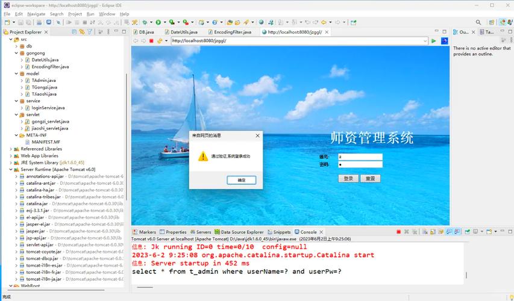The height and width of the screenshot is (301, 514).
Task: Collapse the gongong package
Action: [x=16, y=53]
